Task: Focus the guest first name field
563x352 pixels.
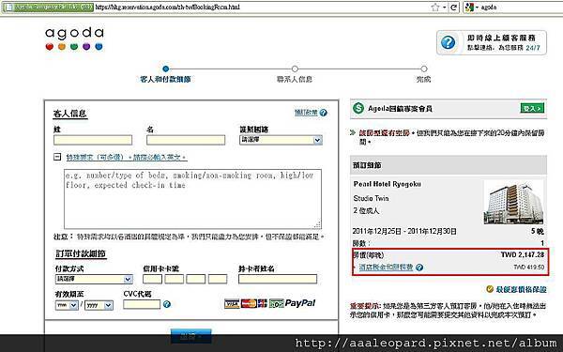Action: pyautogui.click(x=186, y=140)
